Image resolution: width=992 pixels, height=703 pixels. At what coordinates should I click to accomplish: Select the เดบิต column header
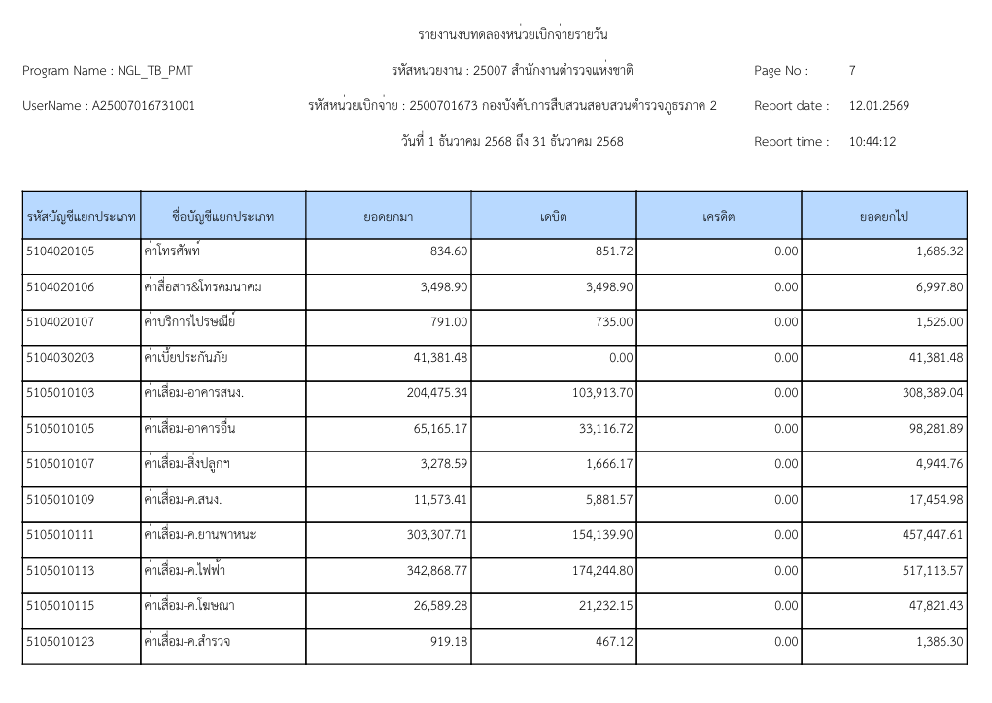pyautogui.click(x=554, y=217)
